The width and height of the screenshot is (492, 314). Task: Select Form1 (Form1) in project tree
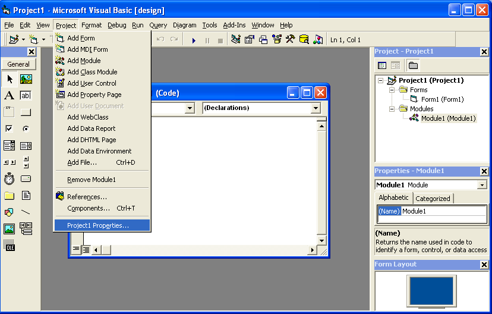pyautogui.click(x=443, y=99)
